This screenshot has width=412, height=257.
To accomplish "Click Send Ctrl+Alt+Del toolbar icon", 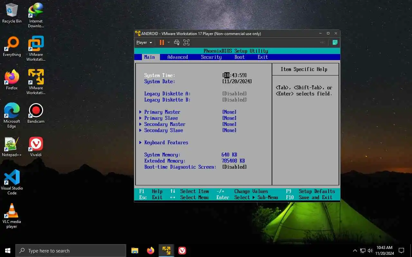I will coord(176,42).
